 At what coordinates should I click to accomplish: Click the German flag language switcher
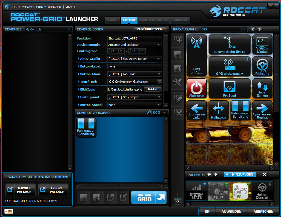[x=9, y=211]
